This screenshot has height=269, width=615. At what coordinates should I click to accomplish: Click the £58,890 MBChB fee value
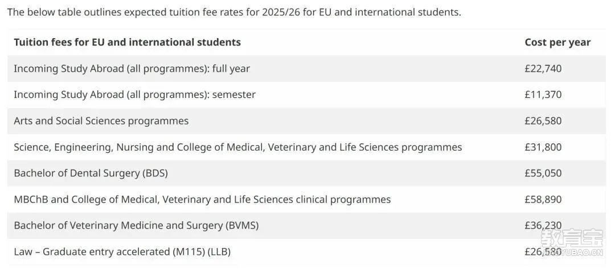click(543, 199)
